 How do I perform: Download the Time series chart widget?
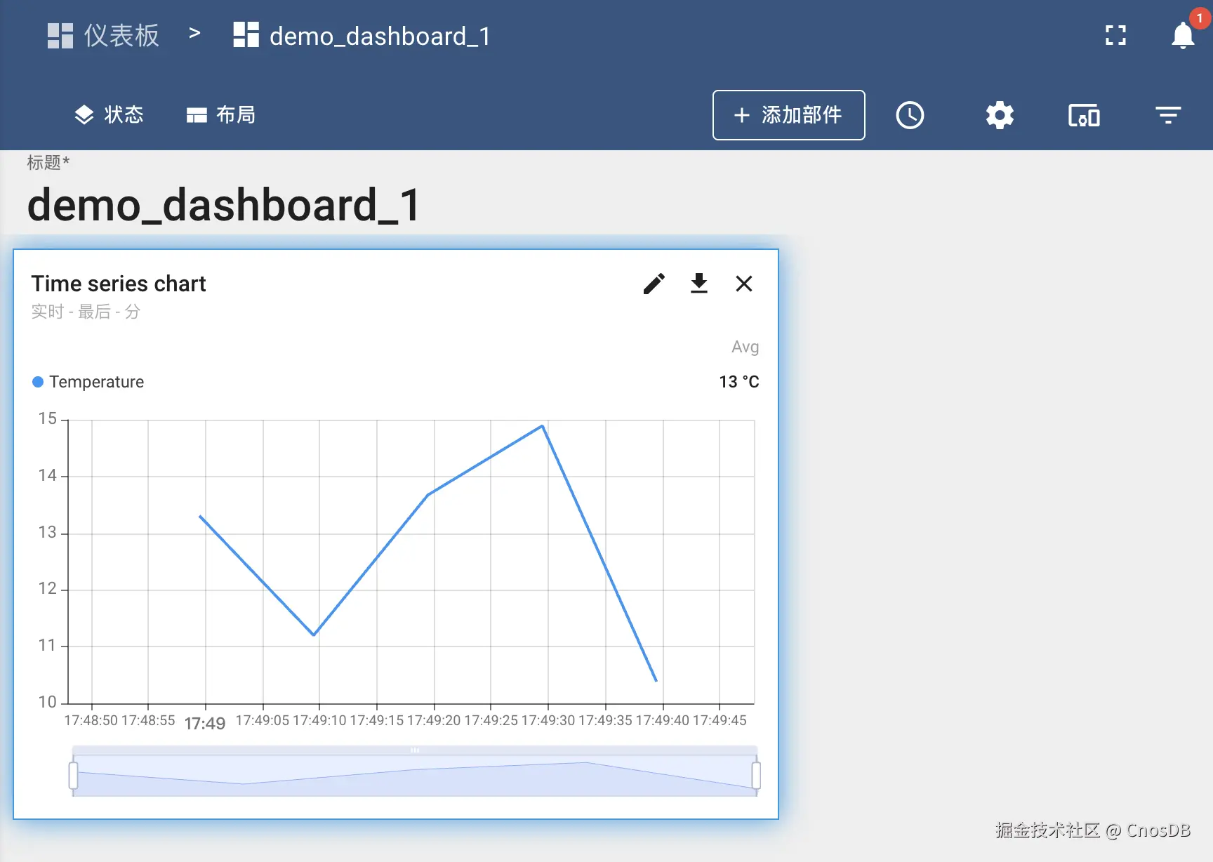point(698,284)
